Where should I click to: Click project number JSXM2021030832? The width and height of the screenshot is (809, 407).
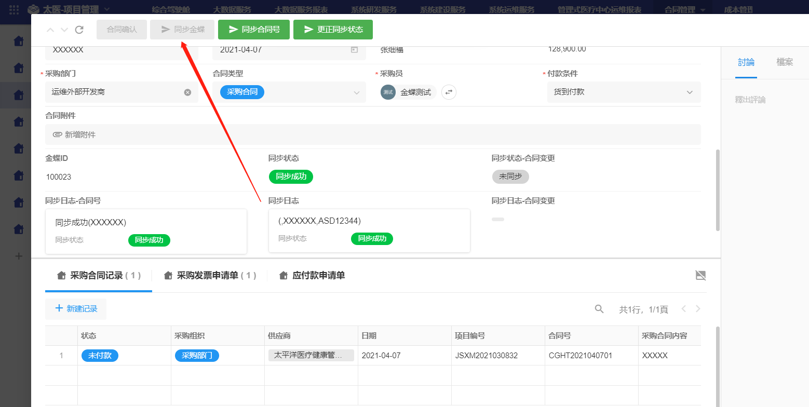point(486,356)
